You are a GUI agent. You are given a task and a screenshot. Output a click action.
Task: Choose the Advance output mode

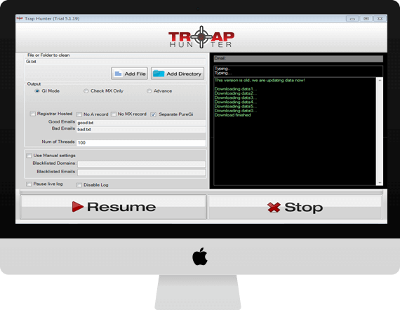tap(149, 91)
